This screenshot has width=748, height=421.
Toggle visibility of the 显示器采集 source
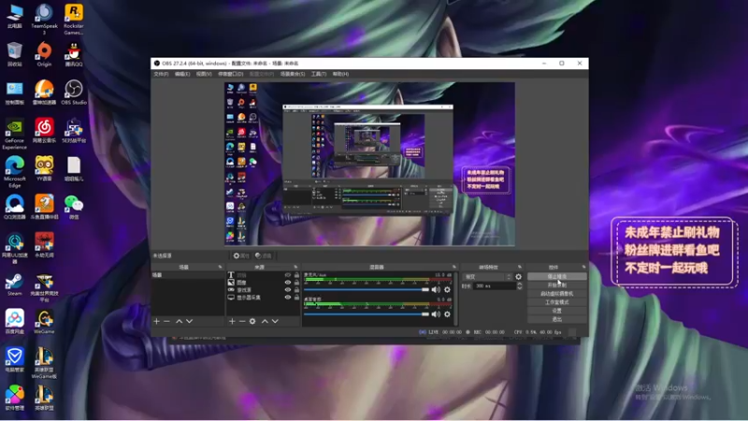288,298
